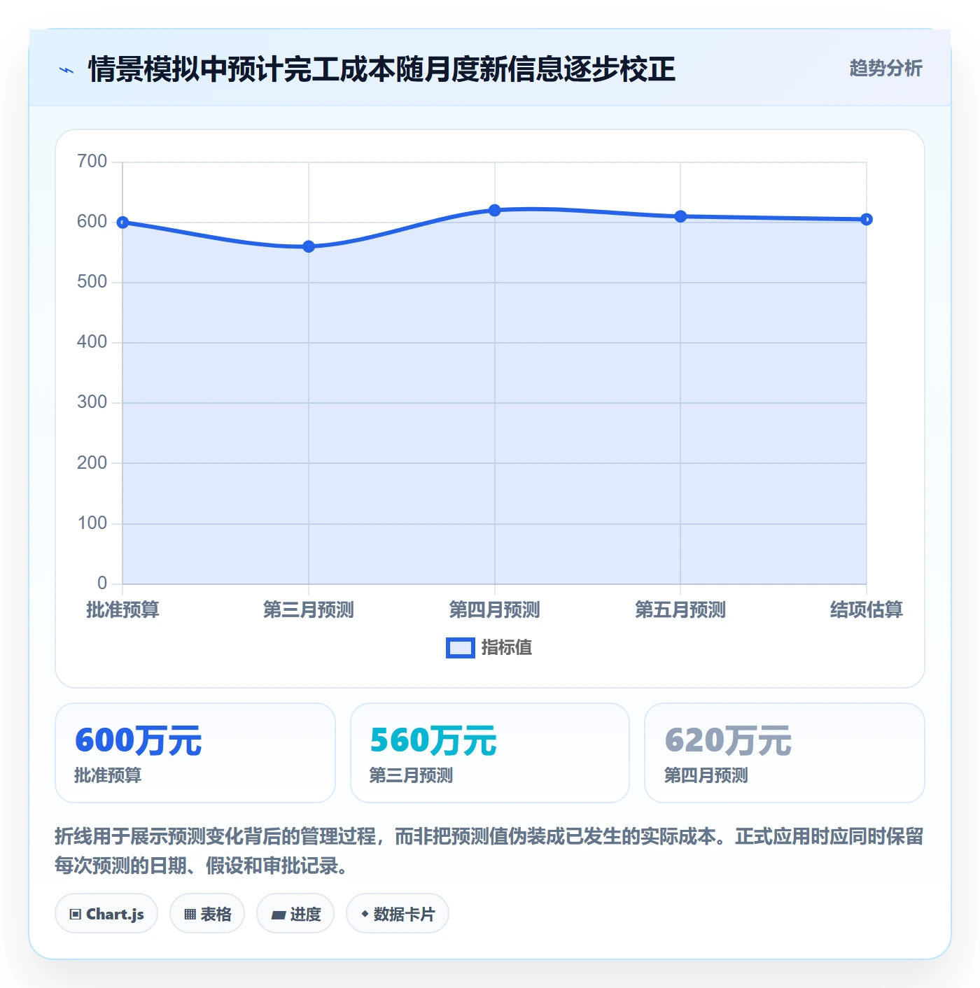Click the Chart.js tag
Image resolution: width=980 pixels, height=988 pixels.
tap(106, 914)
